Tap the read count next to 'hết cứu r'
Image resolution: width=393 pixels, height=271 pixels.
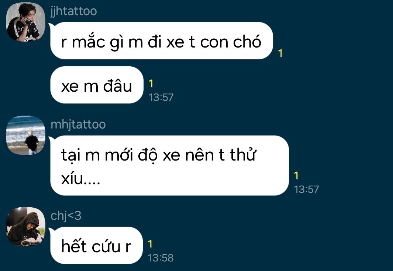click(x=150, y=244)
